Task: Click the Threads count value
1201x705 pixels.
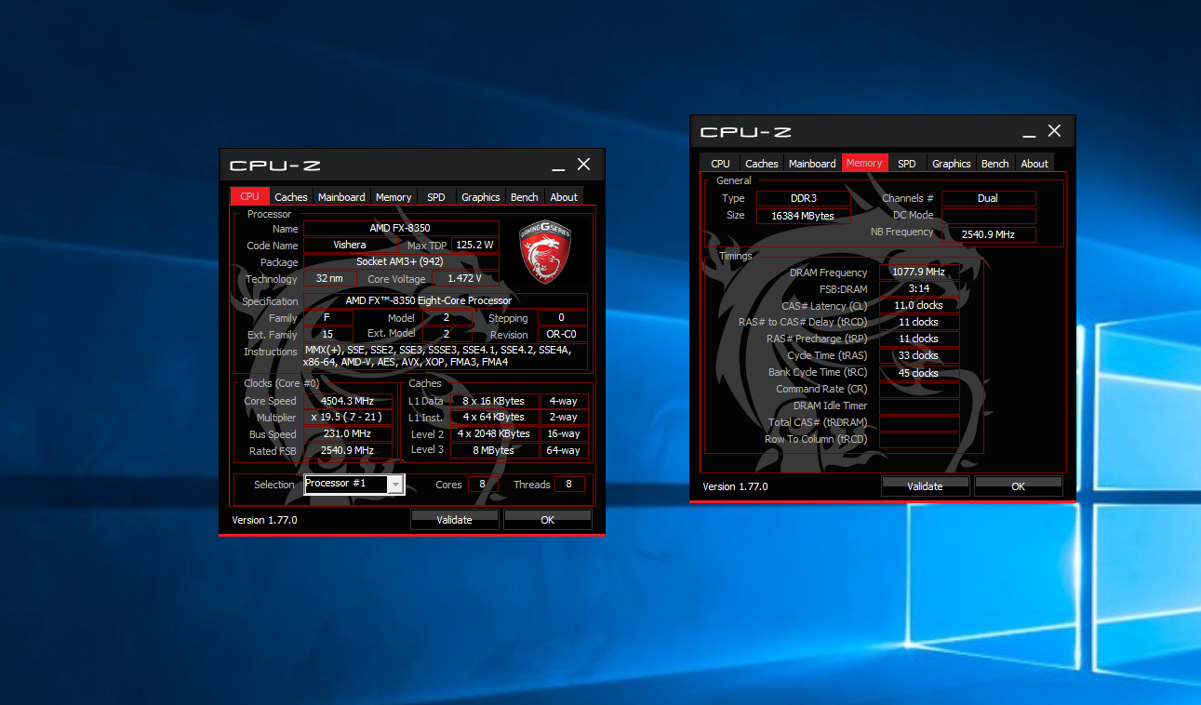Action: pyautogui.click(x=569, y=485)
